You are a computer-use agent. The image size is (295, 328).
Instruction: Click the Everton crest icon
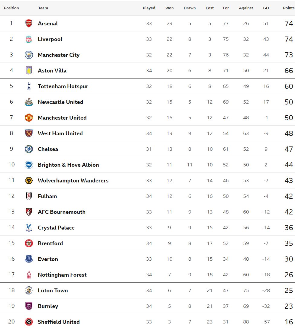pyautogui.click(x=29, y=259)
